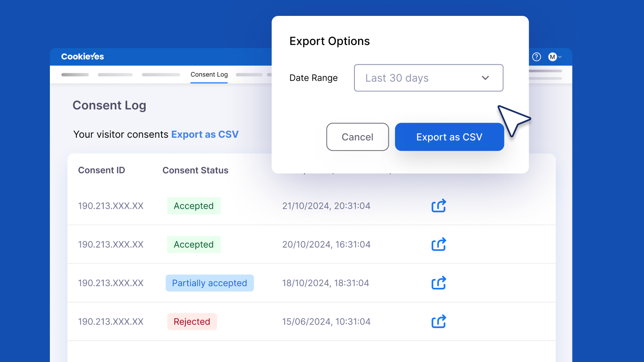The width and height of the screenshot is (644, 362).
Task: Click the CookieYes logo
Action: coord(82,57)
